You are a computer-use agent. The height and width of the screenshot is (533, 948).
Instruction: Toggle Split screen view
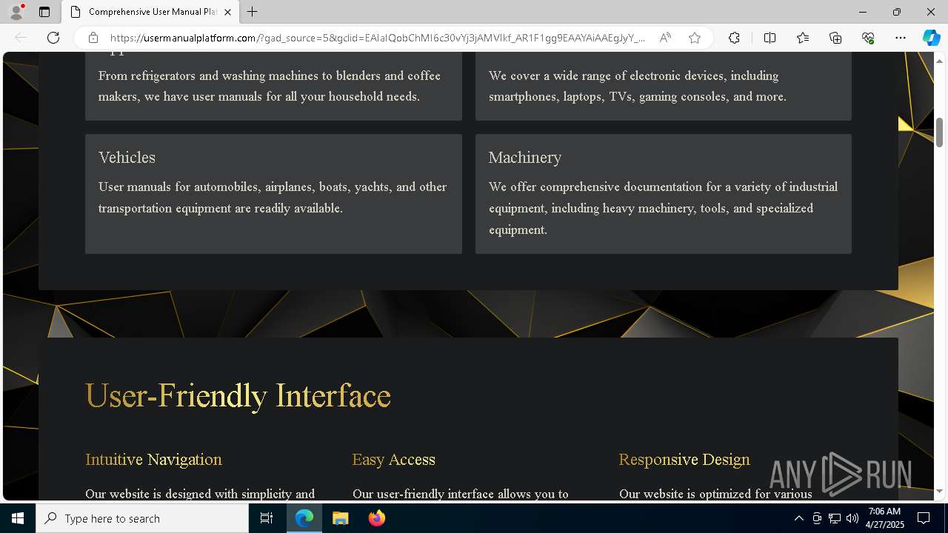click(x=770, y=38)
